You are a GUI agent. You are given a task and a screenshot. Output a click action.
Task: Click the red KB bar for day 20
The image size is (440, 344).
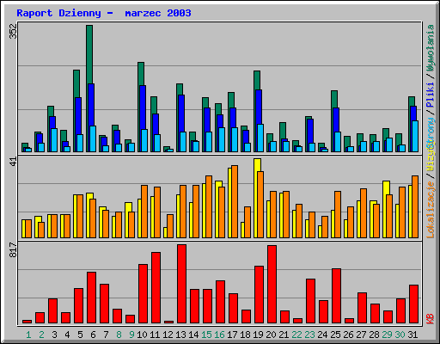pyautogui.click(x=272, y=284)
